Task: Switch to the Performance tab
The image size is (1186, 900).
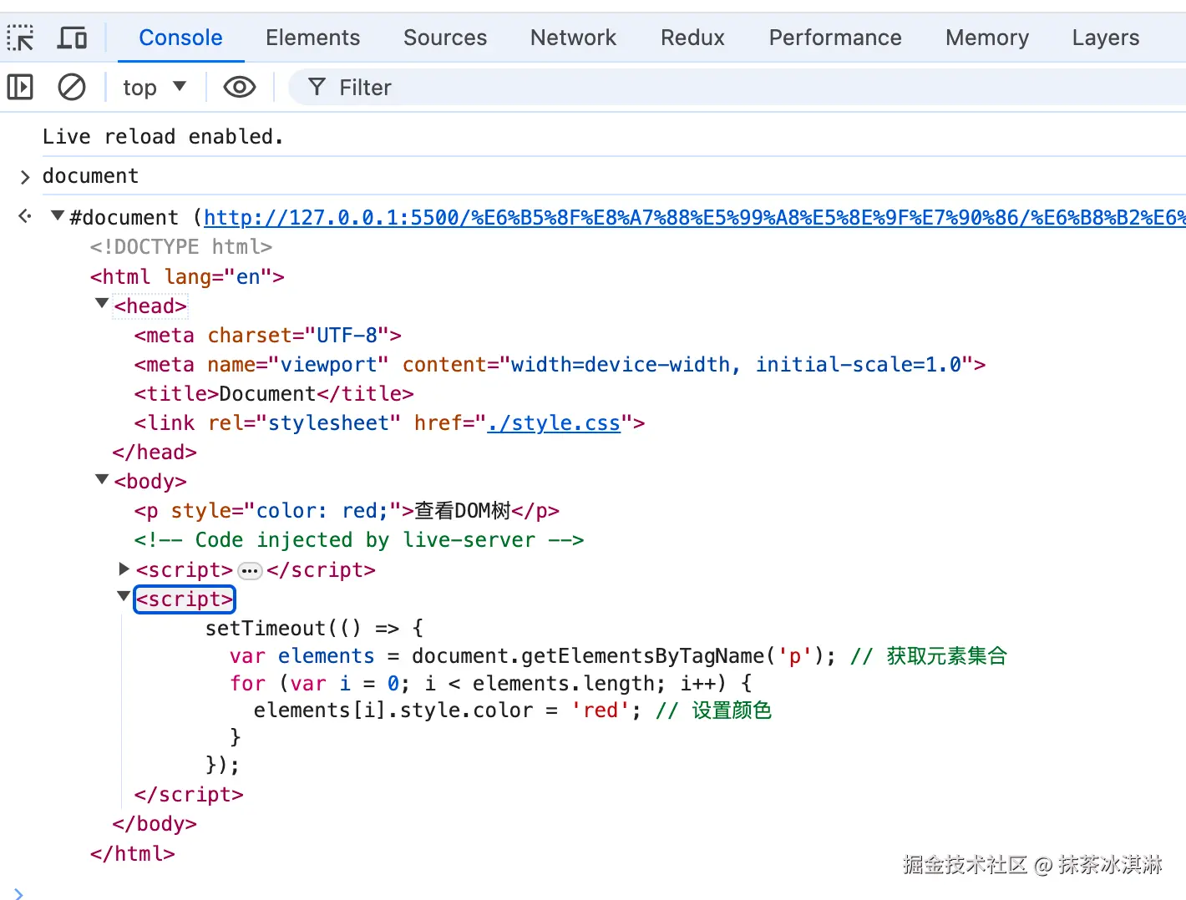Action: (x=835, y=38)
